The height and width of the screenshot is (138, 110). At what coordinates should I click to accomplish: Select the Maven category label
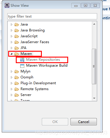click(26, 54)
